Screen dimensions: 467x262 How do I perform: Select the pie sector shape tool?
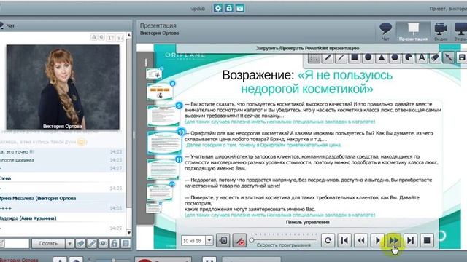coord(409,57)
